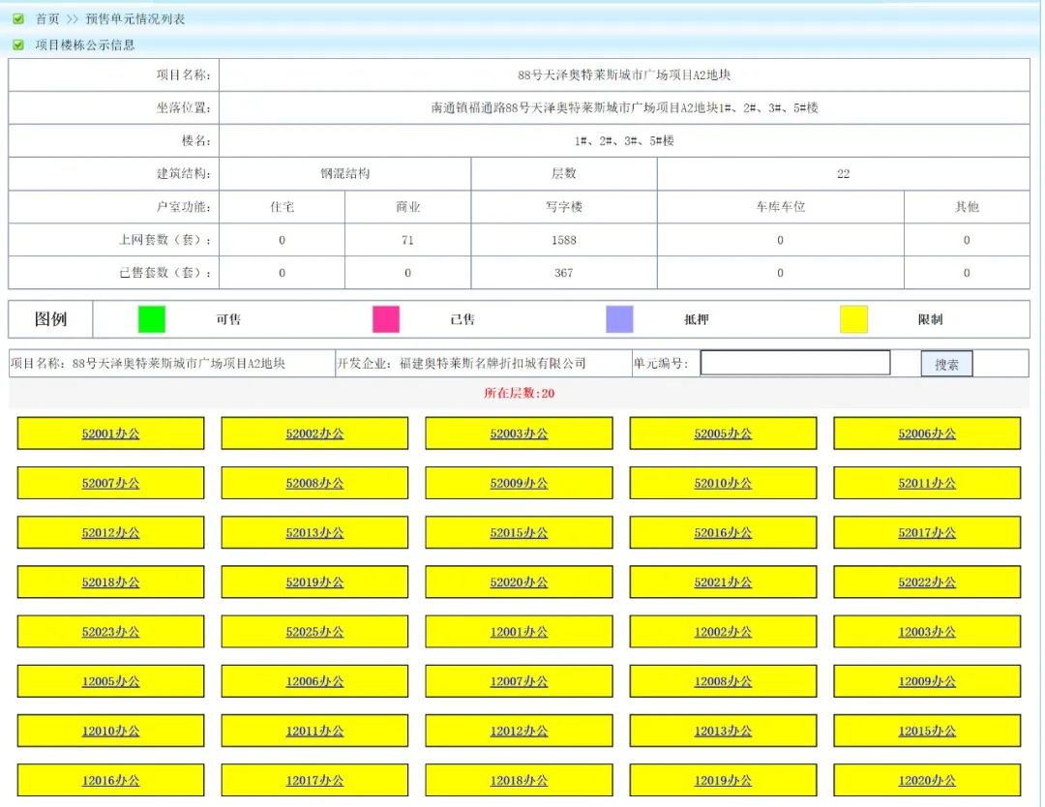Click unit link 12020办公
This screenshot has width=1045, height=807.
(926, 780)
